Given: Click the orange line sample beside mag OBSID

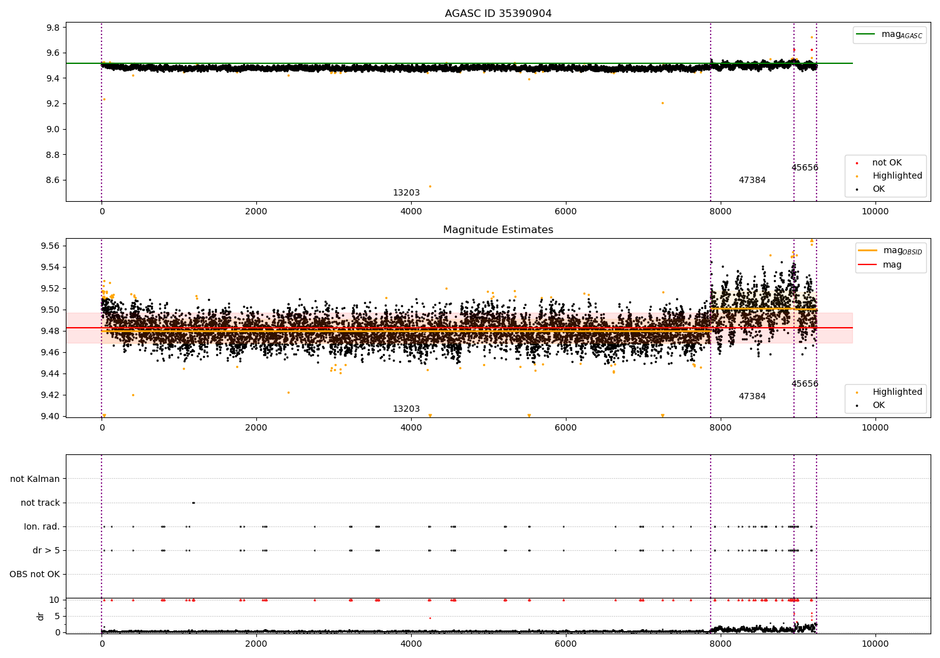Looking at the screenshot, I should (x=867, y=251).
